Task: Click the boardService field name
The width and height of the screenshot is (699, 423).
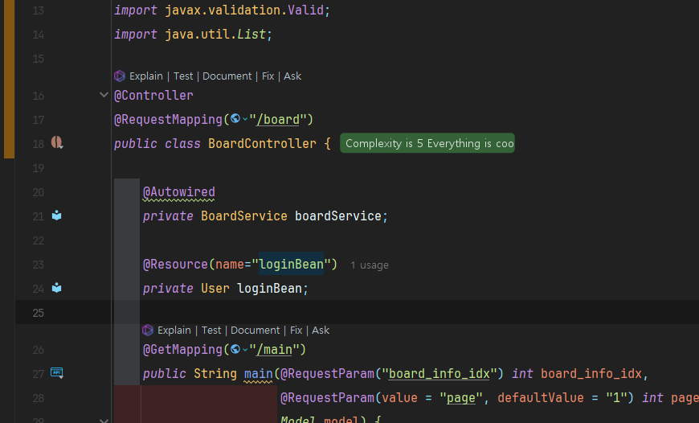Action: coord(338,216)
